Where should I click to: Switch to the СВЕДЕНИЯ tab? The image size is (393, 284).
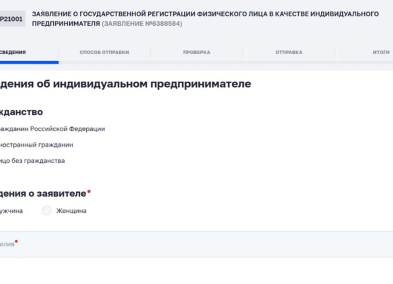click(13, 52)
